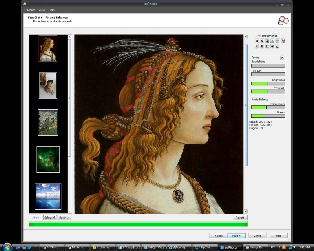Screen dimensions: 314x251
Task: Click the crop frame tool icon
Action: point(267,46)
